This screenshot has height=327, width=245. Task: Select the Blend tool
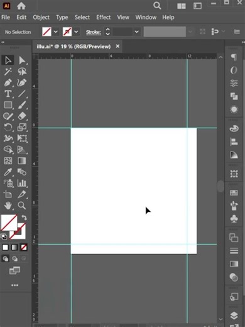pos(22,172)
